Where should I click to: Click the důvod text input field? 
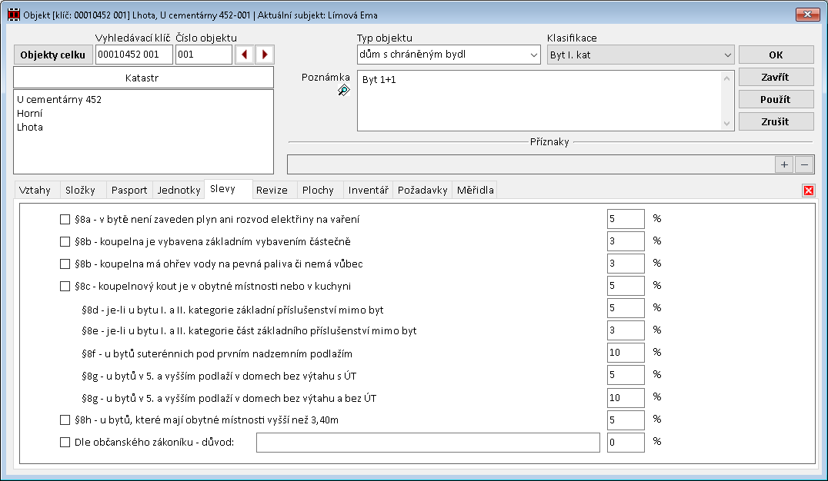[x=427, y=443]
